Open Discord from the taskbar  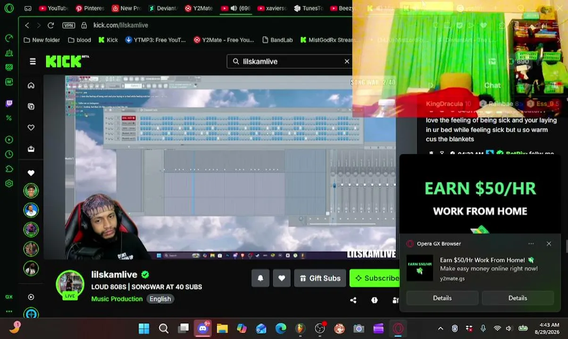point(203,328)
